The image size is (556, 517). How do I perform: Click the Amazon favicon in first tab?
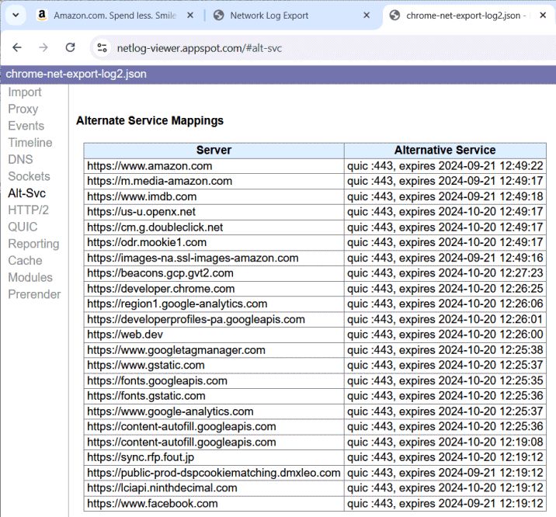42,15
